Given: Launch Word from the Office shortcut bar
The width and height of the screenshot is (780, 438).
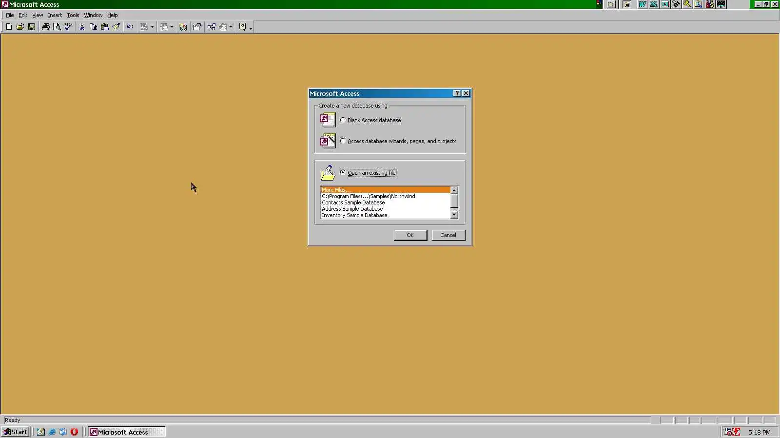Looking at the screenshot, I should point(643,4).
